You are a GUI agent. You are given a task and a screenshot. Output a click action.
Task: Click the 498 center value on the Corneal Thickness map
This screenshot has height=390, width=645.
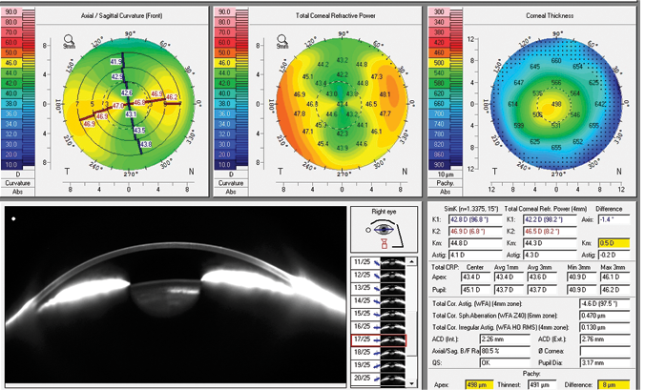[x=556, y=104]
